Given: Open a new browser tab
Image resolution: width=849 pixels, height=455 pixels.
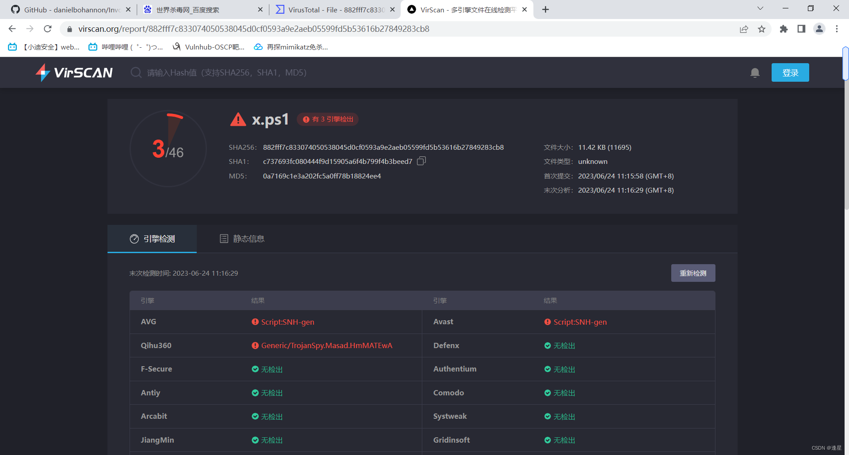Looking at the screenshot, I should pos(546,9).
